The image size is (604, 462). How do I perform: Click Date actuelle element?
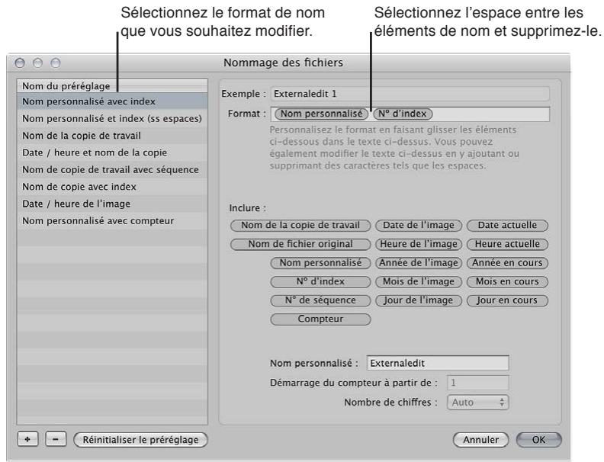[x=507, y=225]
